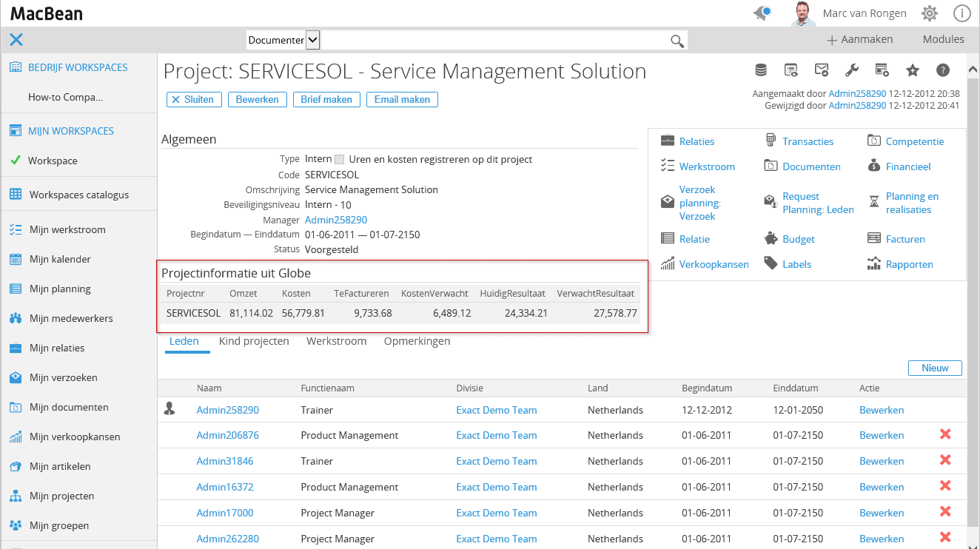
Task: Open the Modules menu
Action: coord(943,40)
